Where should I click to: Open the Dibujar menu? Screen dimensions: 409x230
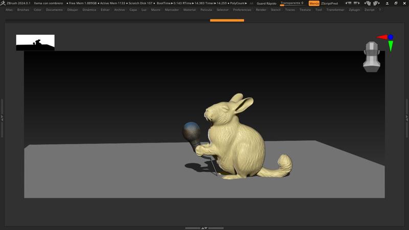pos(73,10)
